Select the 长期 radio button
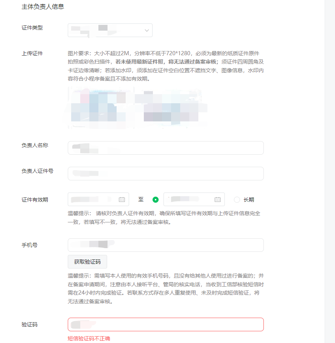 coord(237,199)
